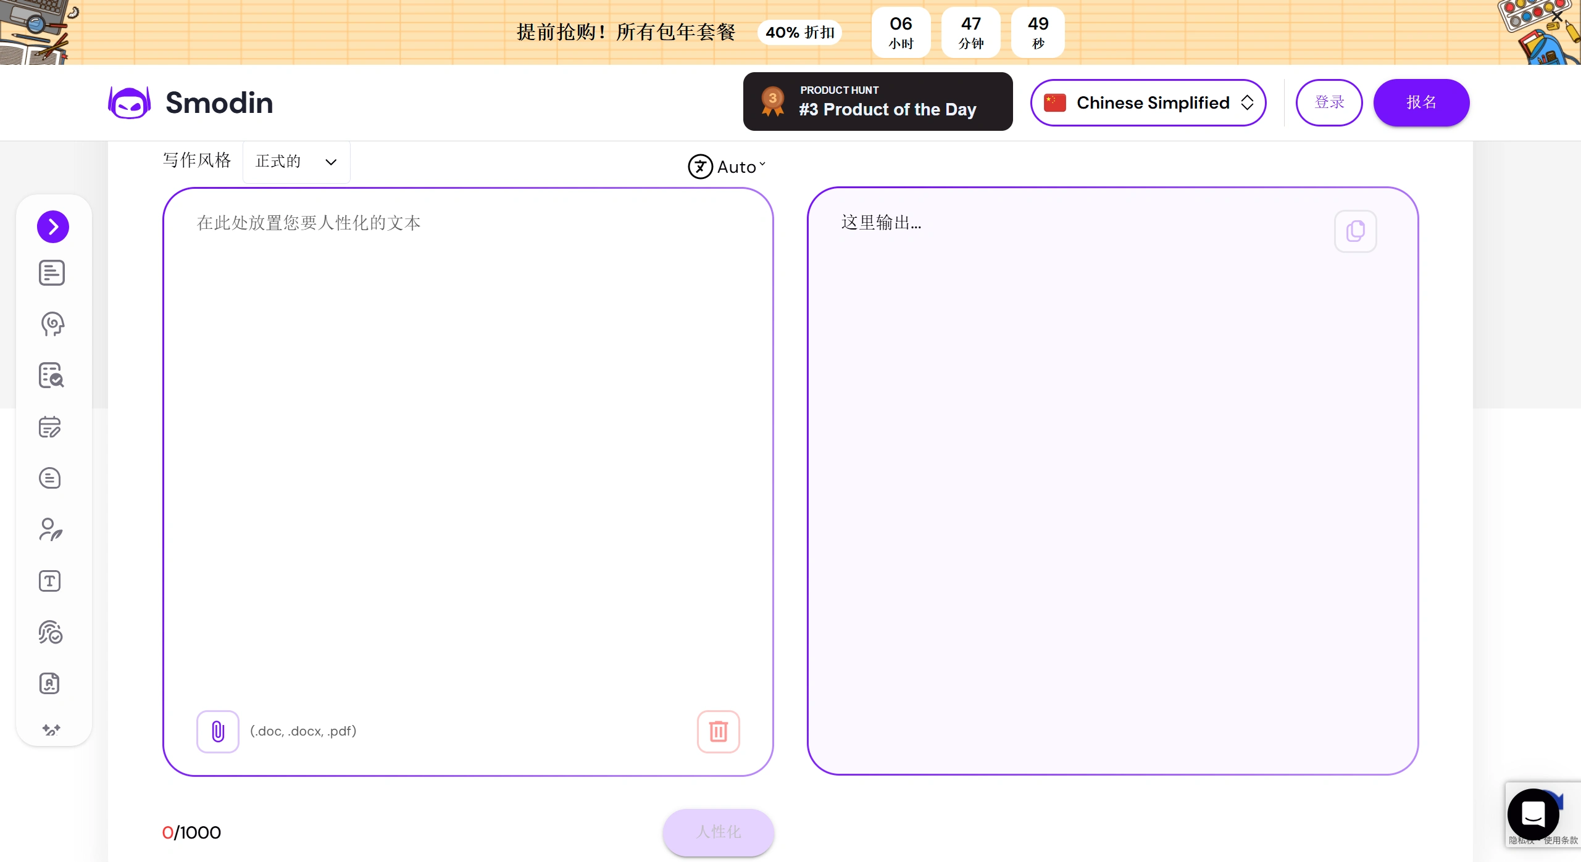Expand the sidebar with the purple arrow

(53, 227)
